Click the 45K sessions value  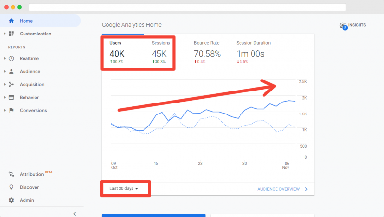[159, 54]
